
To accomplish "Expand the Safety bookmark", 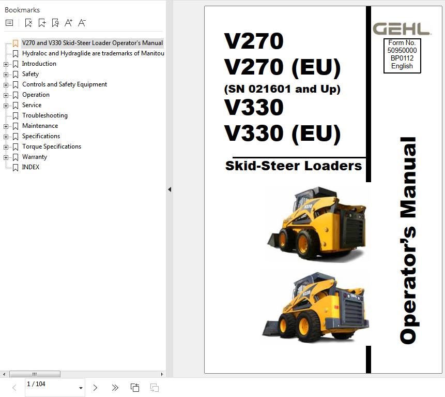I will click(6, 75).
